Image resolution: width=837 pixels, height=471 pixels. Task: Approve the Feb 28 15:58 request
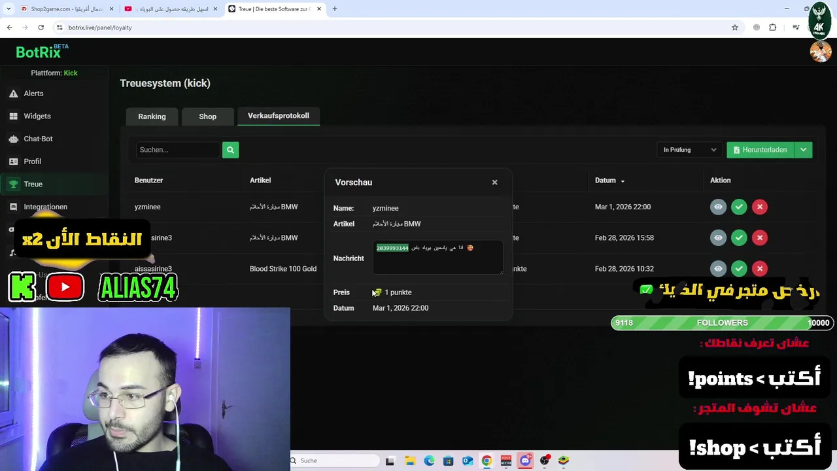[739, 237]
